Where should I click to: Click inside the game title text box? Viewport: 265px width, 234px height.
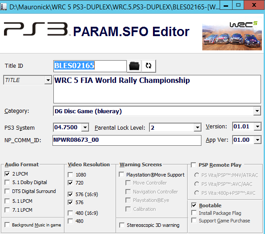(157, 89)
